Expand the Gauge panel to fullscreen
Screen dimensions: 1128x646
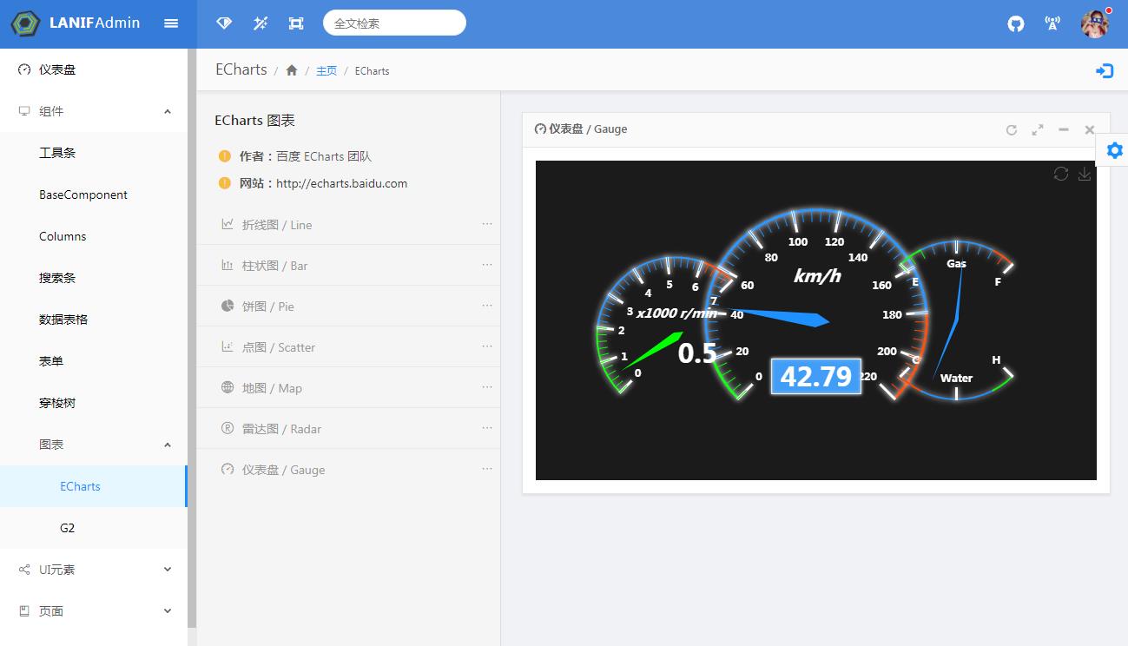pos(1037,129)
